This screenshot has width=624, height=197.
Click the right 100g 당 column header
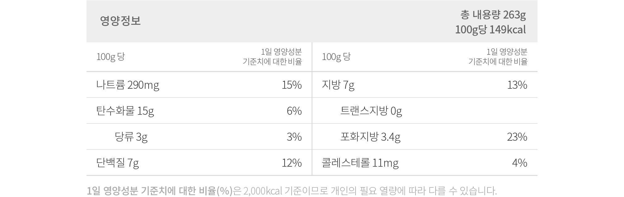point(336,57)
